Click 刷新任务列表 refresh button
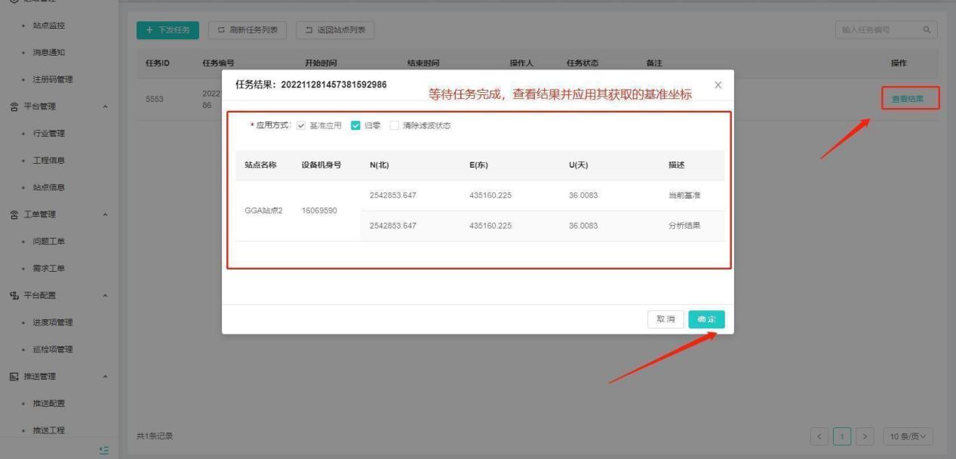This screenshot has width=956, height=459. [x=247, y=30]
